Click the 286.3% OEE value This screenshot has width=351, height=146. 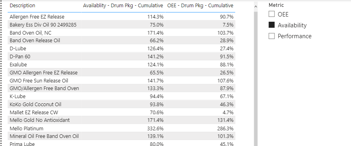[226, 128]
